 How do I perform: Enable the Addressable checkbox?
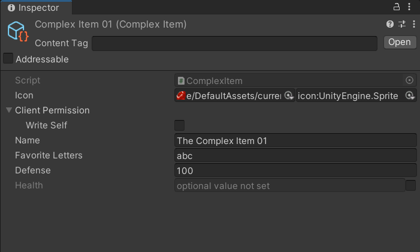tap(8, 59)
